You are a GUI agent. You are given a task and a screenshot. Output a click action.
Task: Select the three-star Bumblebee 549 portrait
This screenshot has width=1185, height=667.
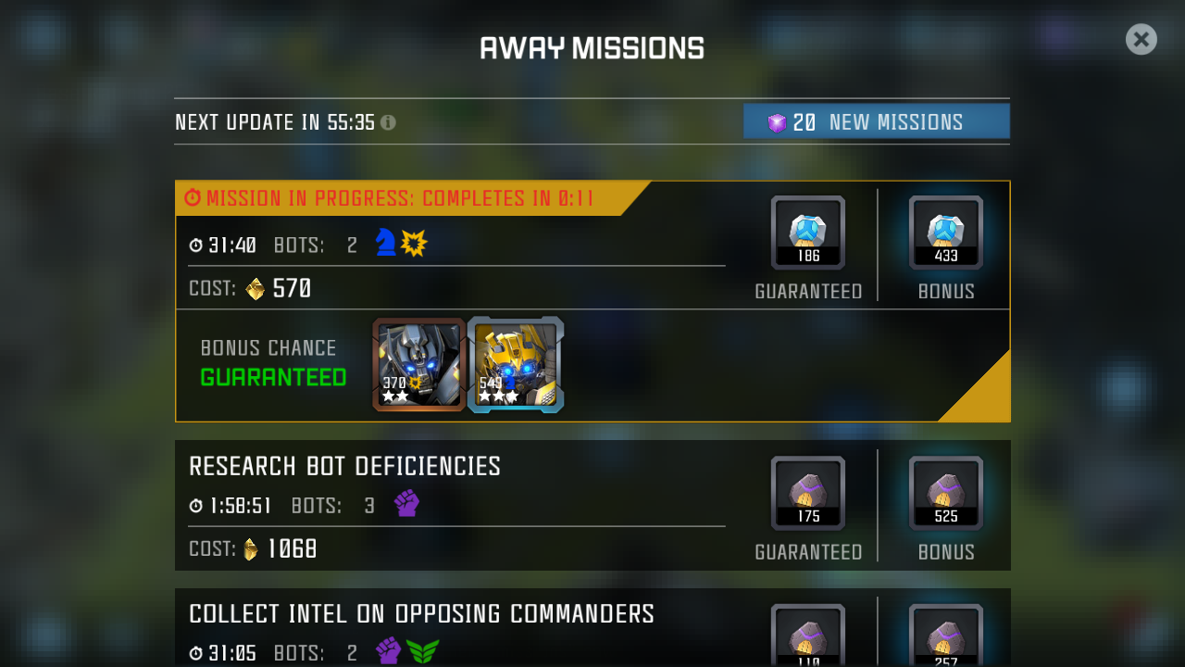[x=516, y=365]
